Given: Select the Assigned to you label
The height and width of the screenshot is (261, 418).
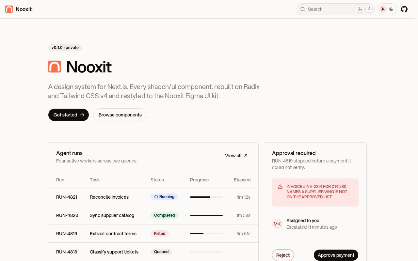Looking at the screenshot, I should coord(303,221).
